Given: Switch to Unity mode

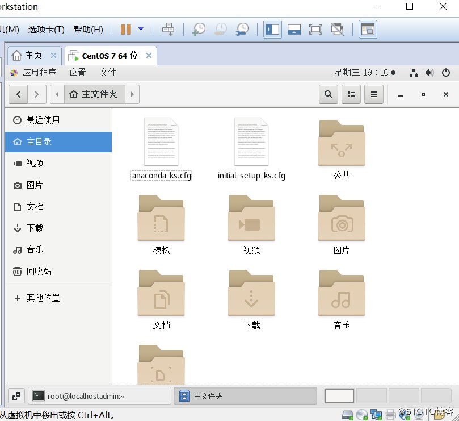Looking at the screenshot, I should pos(337,29).
